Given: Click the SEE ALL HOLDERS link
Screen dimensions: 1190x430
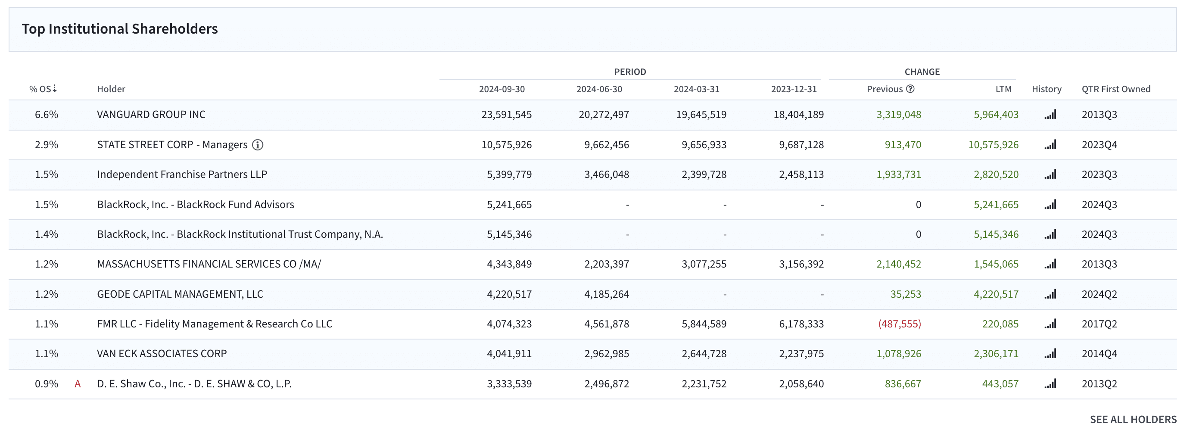Looking at the screenshot, I should coord(1133,419).
